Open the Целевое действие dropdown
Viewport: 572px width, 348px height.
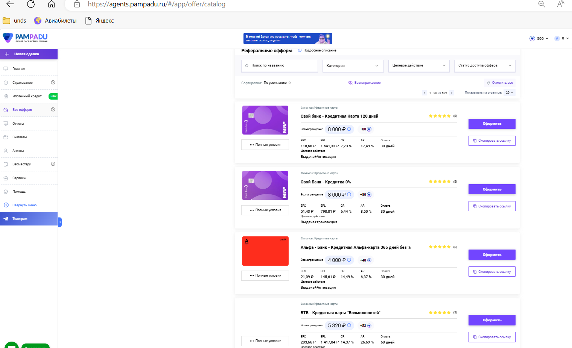419,66
